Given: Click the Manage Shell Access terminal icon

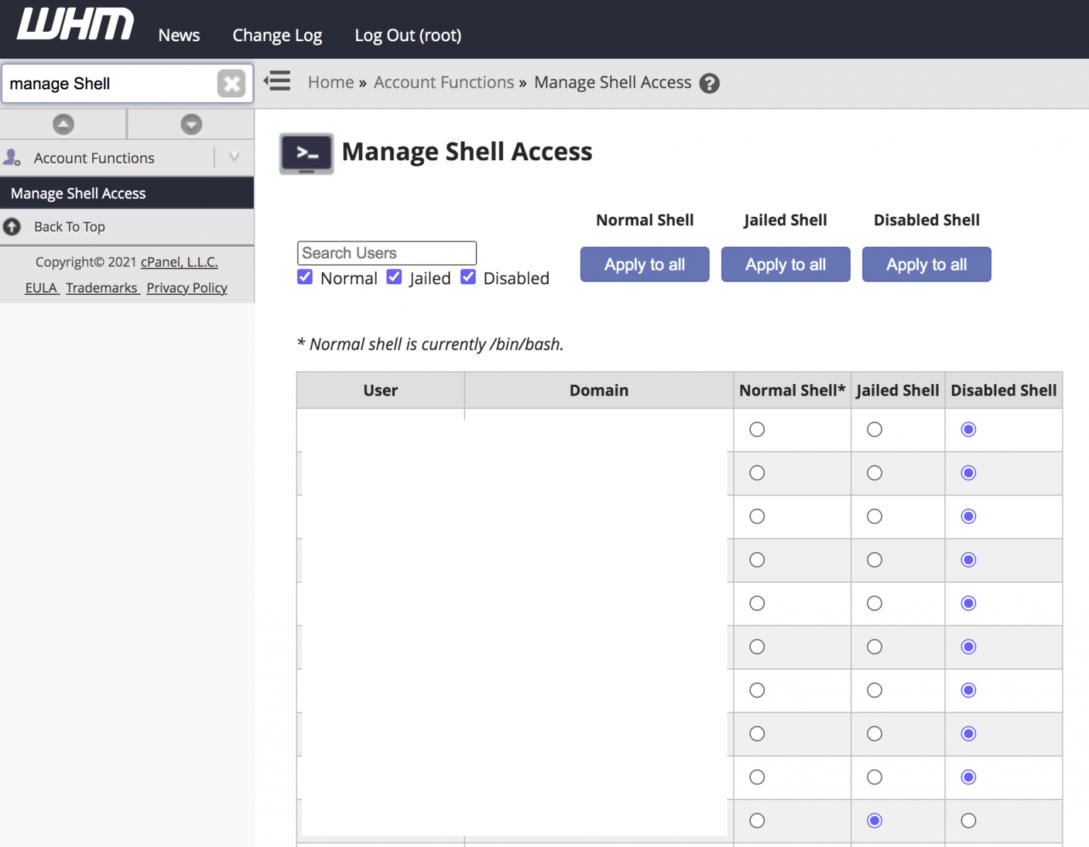Looking at the screenshot, I should [306, 153].
